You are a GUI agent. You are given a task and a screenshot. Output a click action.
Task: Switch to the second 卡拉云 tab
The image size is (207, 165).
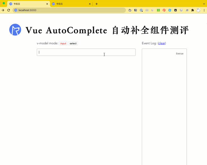click(x=71, y=4)
